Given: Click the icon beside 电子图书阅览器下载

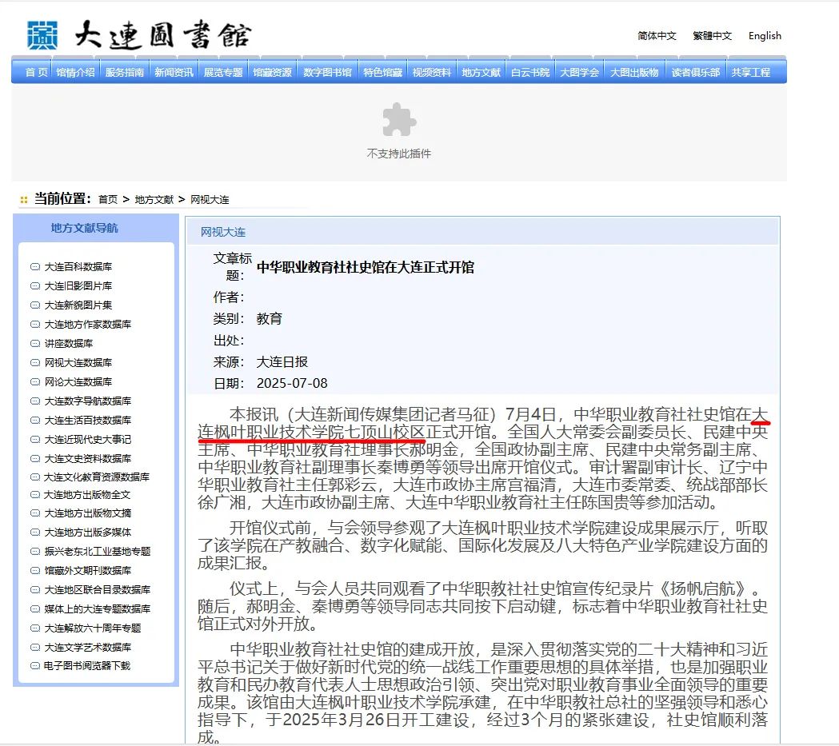Looking at the screenshot, I should [x=34, y=666].
